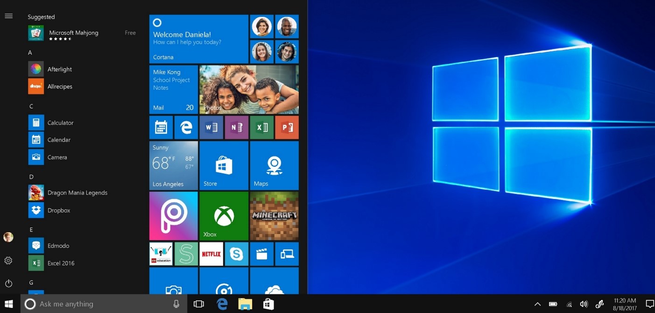655x313 pixels.
Task: Open the Microsoft Edge tile in Start
Action: click(186, 128)
